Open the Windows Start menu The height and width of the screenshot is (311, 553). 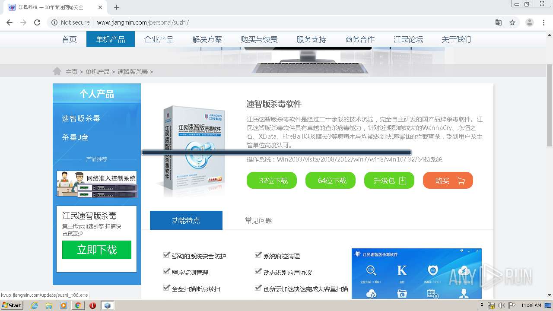click(x=12, y=305)
